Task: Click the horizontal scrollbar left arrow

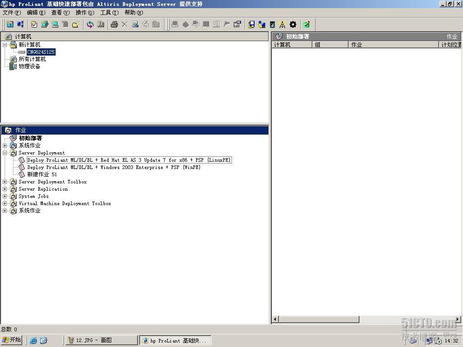Action: pyautogui.click(x=275, y=319)
